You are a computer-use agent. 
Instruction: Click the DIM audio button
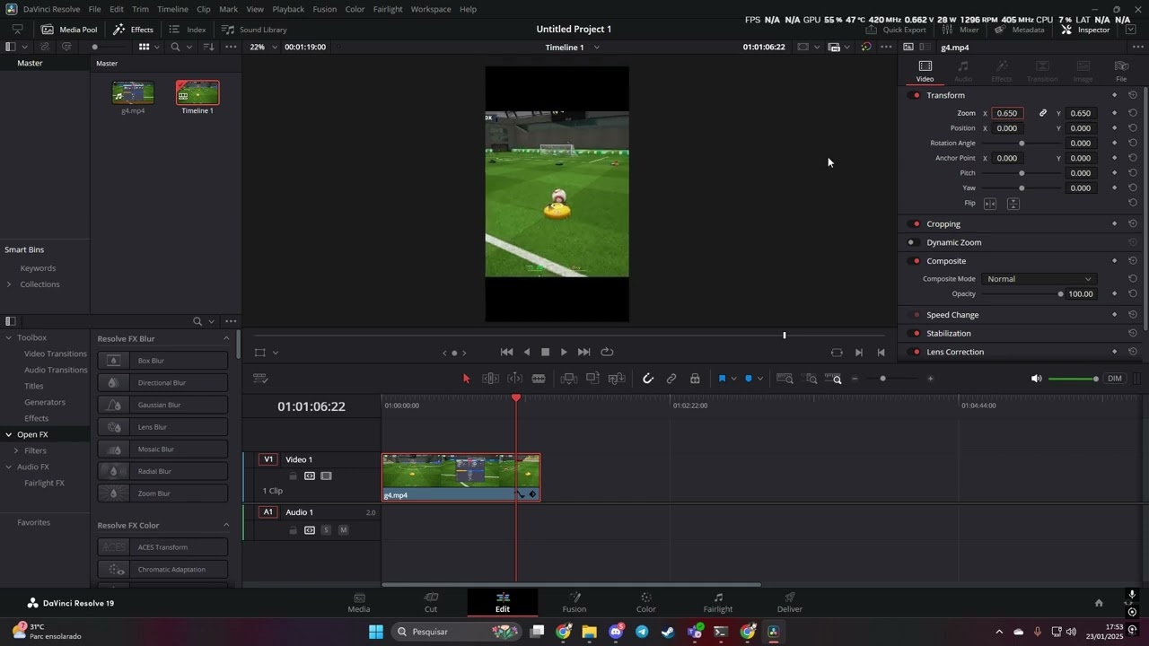tap(1115, 379)
